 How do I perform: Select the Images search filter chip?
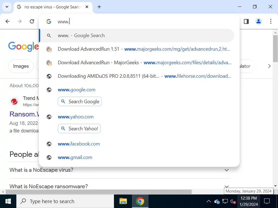pyautogui.click(x=21, y=66)
